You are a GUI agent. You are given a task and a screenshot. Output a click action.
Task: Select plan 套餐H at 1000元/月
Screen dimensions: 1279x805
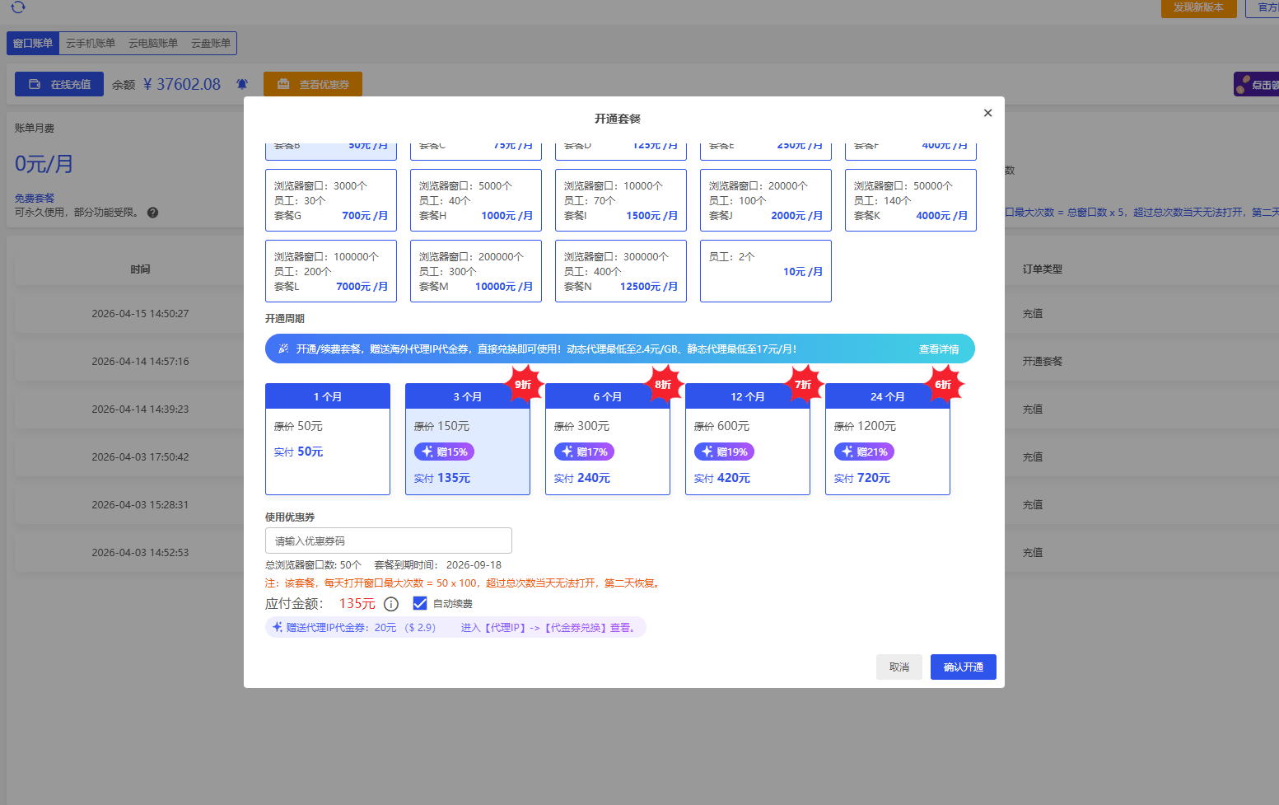(476, 200)
